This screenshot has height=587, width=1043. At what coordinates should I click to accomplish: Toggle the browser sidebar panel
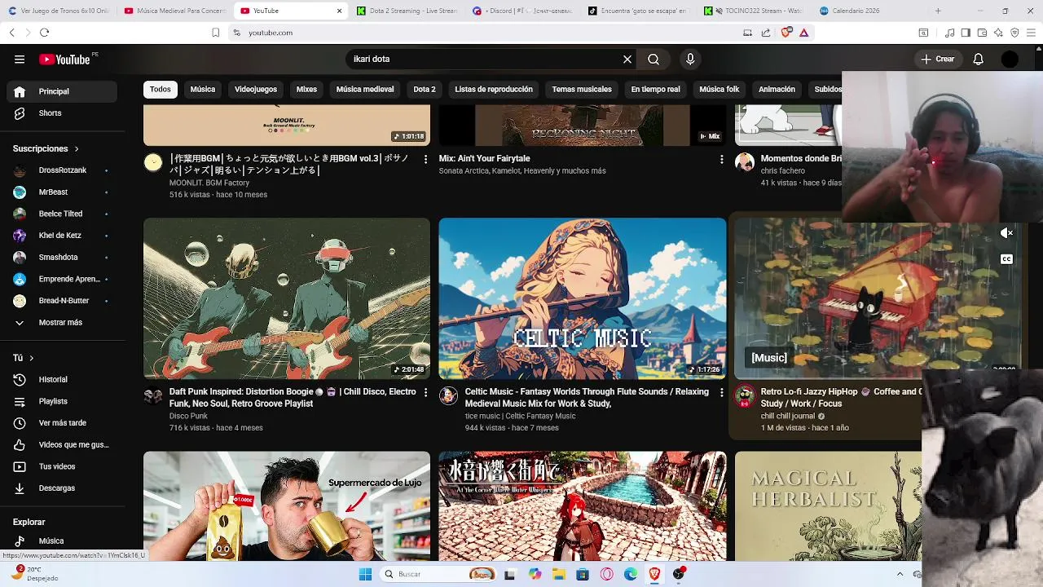point(966,33)
